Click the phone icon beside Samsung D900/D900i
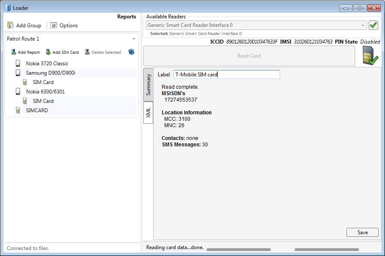This screenshot has width=385, height=256. click(x=18, y=73)
